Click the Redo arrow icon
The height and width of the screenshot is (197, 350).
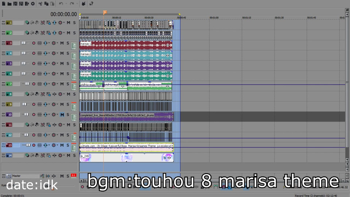pyautogui.click(x=72, y=4)
